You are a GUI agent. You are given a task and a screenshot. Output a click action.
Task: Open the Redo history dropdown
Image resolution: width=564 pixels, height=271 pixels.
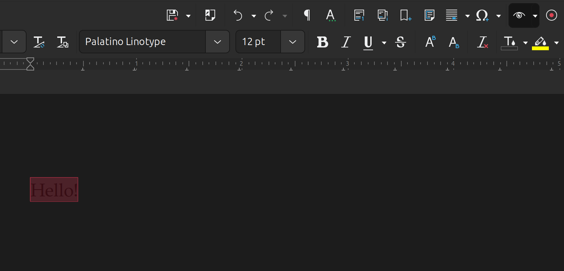pos(285,16)
